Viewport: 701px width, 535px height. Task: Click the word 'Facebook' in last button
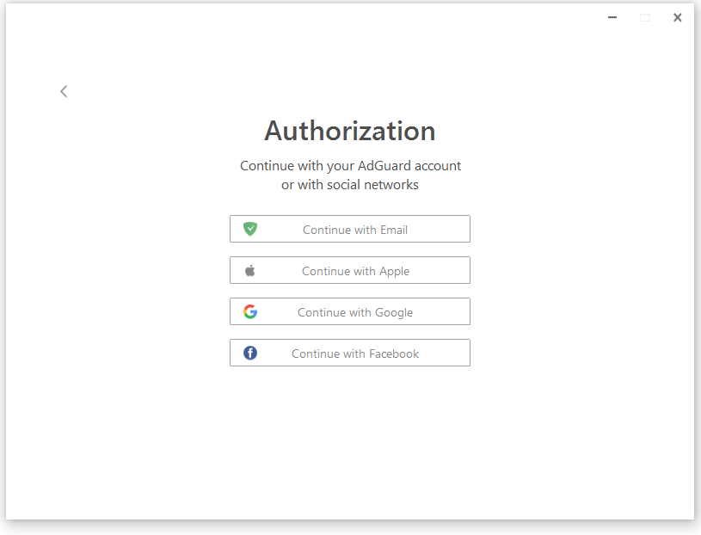[x=394, y=354]
